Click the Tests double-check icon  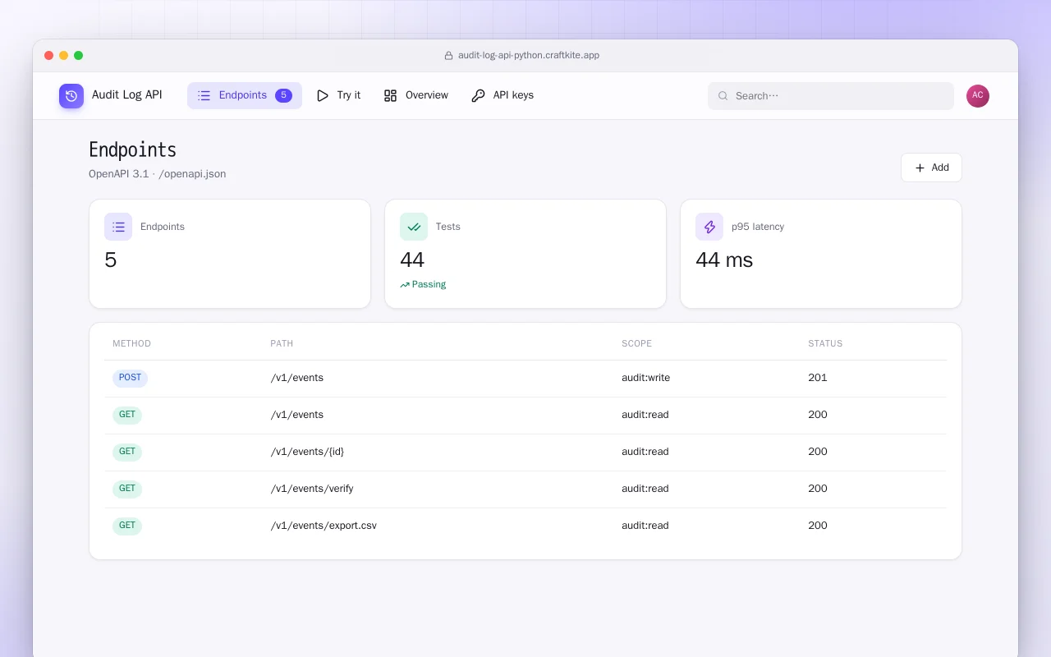[x=414, y=227]
